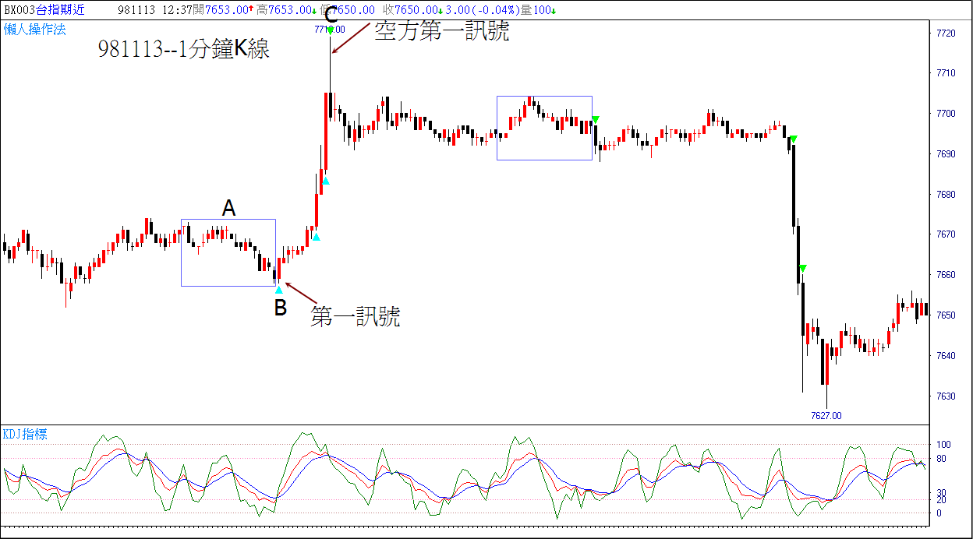Screen dimensions: 973x539
Task: Click the 12:37 time value
Action: point(176,10)
